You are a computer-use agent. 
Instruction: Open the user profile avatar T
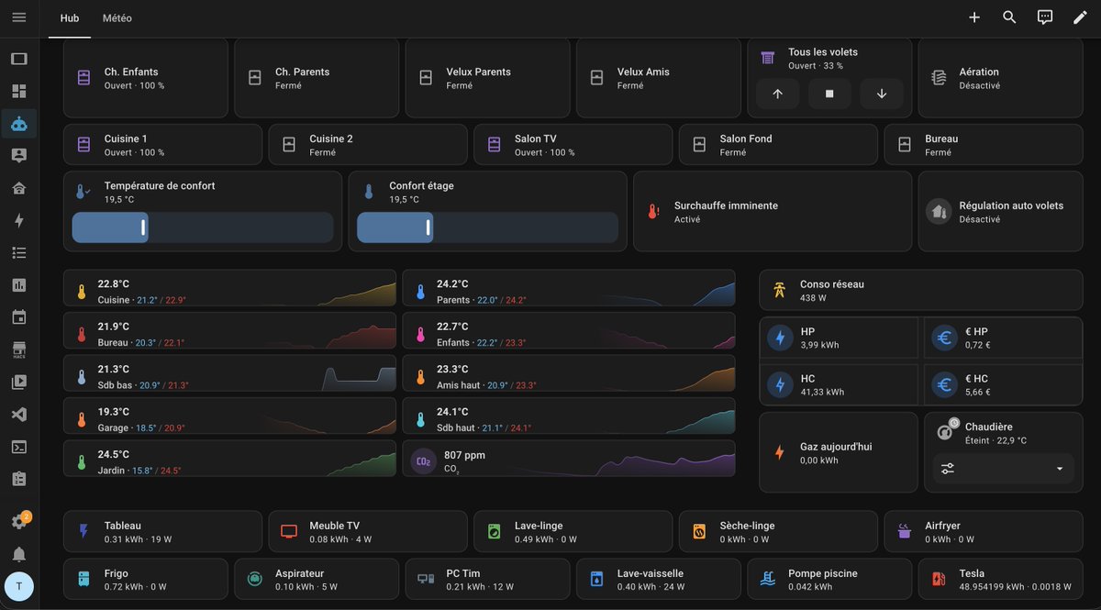click(x=19, y=586)
